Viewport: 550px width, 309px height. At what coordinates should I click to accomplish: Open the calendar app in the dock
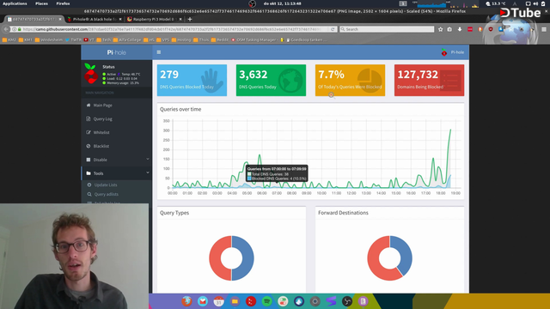pos(218,301)
